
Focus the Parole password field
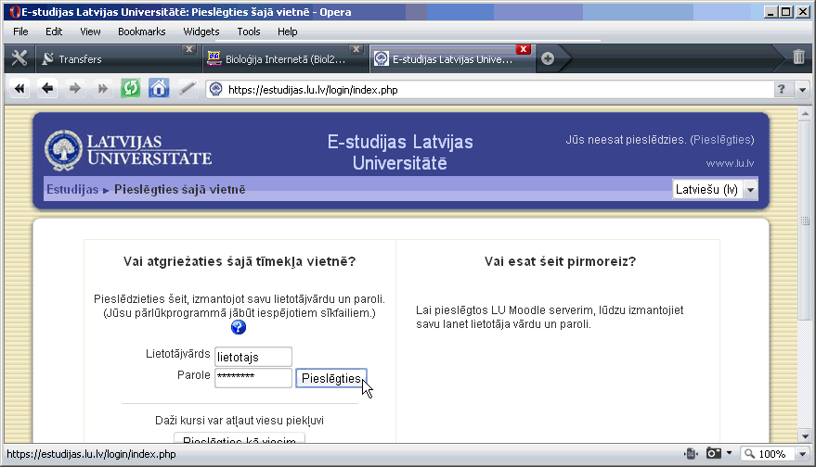point(253,378)
